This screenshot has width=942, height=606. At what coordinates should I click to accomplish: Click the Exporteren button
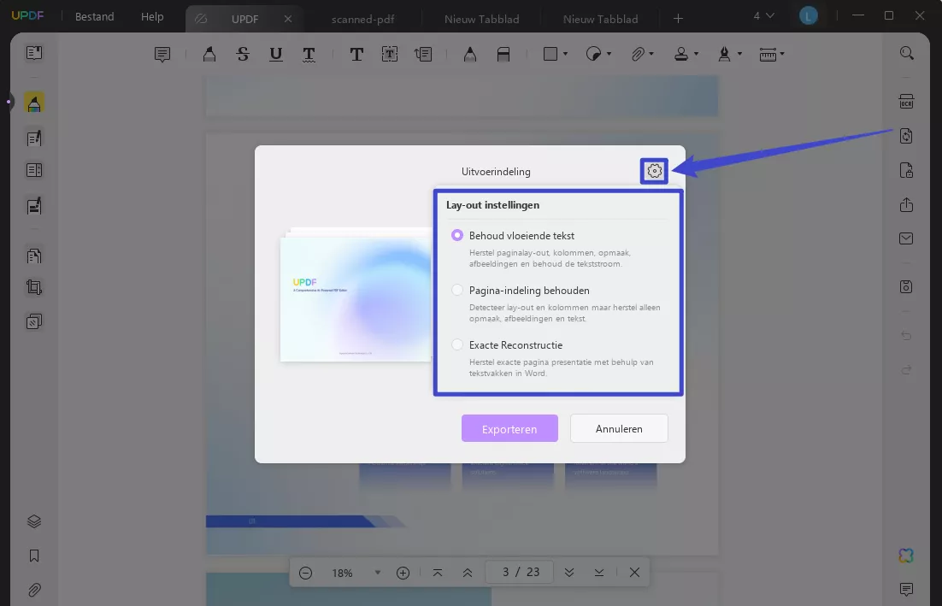pos(509,428)
